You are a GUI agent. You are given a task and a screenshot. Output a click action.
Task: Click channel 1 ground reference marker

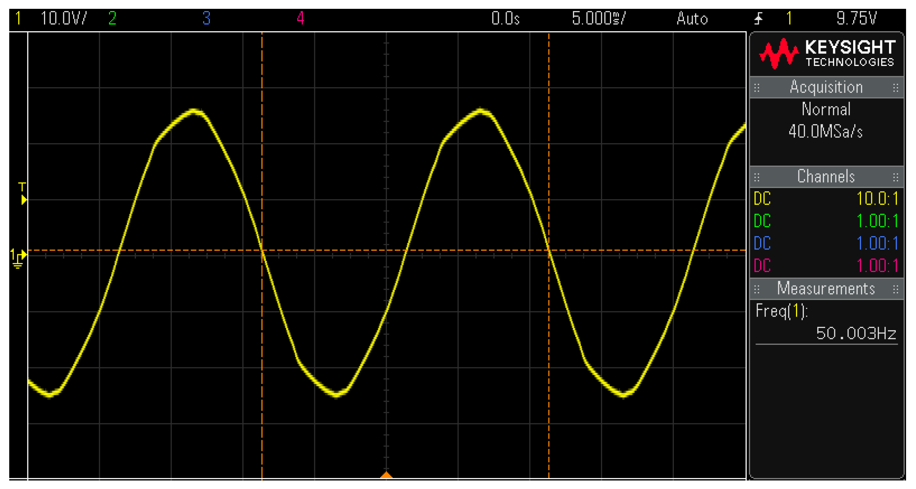click(18, 258)
